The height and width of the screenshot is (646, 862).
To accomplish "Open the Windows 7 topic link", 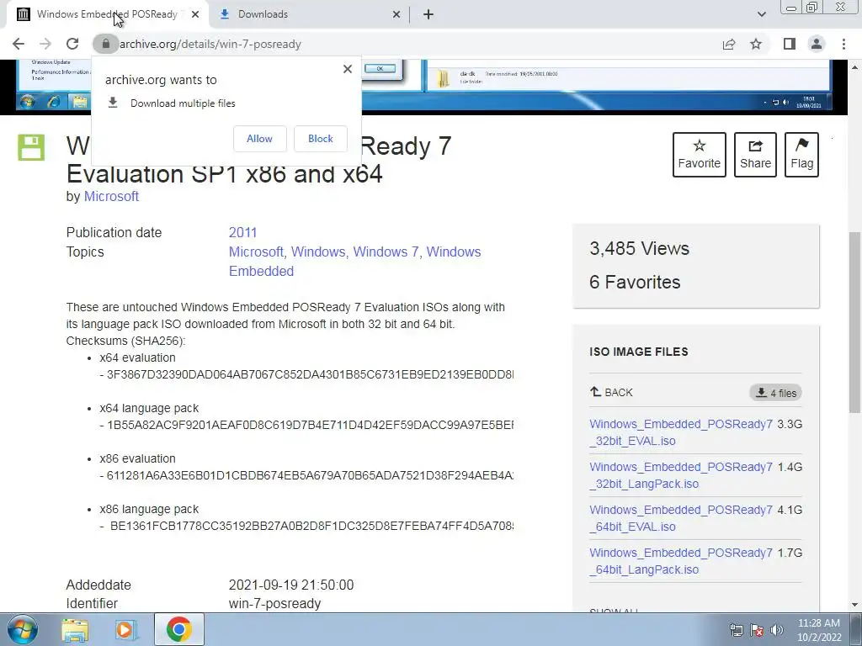I will (x=386, y=252).
